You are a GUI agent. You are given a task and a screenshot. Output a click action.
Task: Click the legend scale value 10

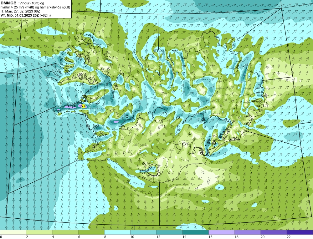(x=132, y=237)
